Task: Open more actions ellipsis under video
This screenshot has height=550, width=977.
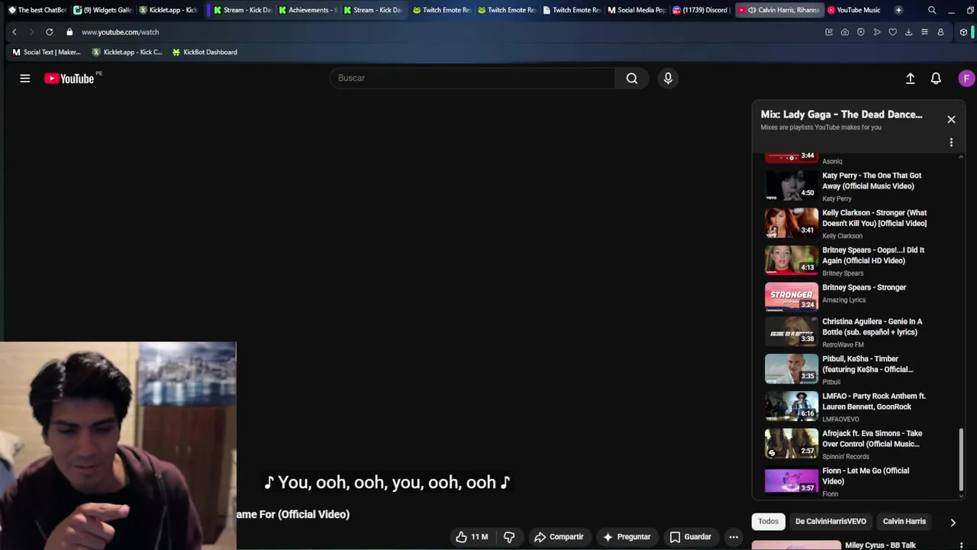Action: pos(734,537)
